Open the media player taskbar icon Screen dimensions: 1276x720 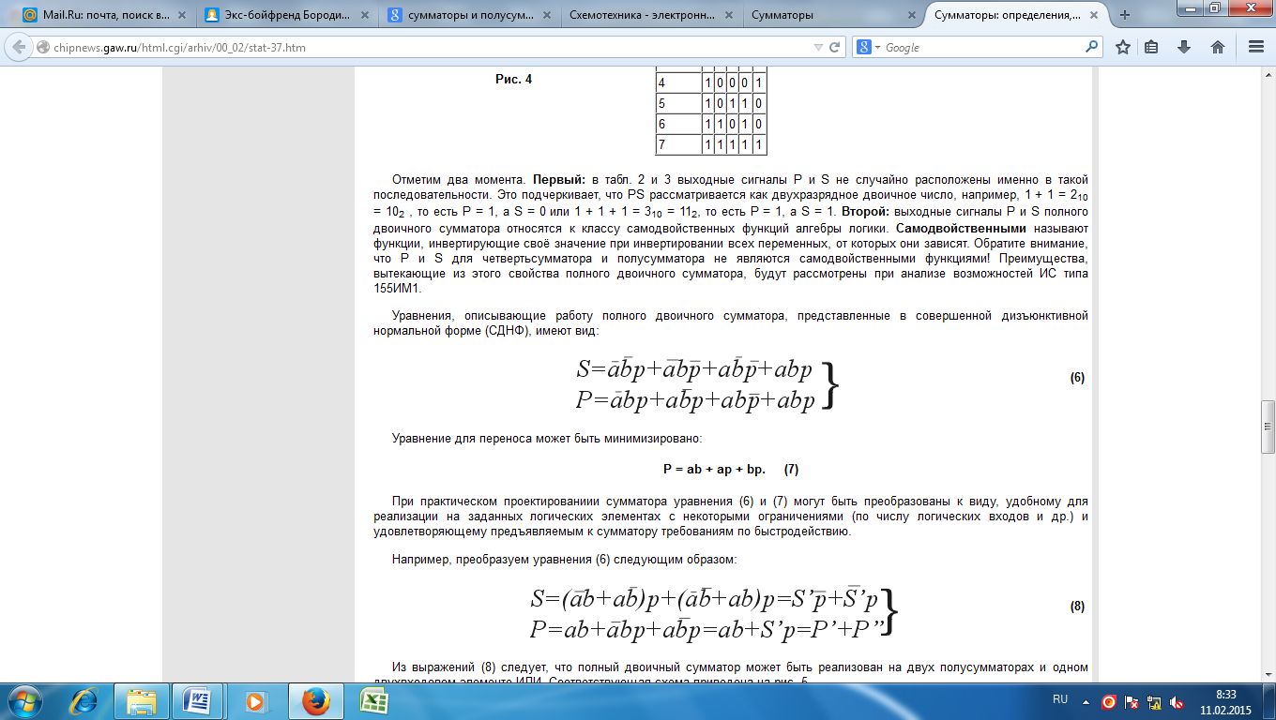tap(254, 701)
